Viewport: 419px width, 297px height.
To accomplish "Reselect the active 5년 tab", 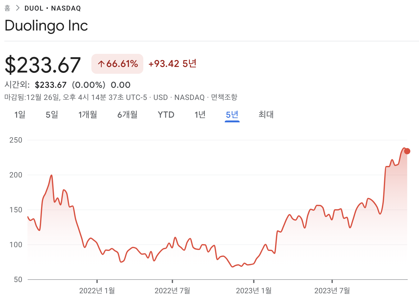I will click(232, 115).
